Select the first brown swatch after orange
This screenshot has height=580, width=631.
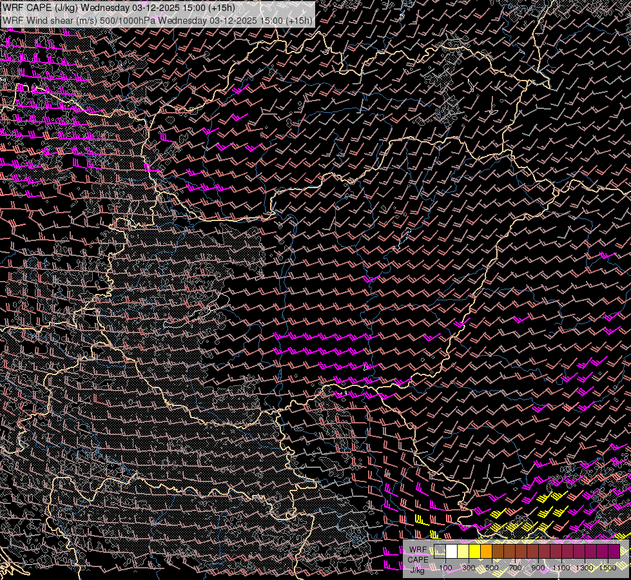coord(498,552)
